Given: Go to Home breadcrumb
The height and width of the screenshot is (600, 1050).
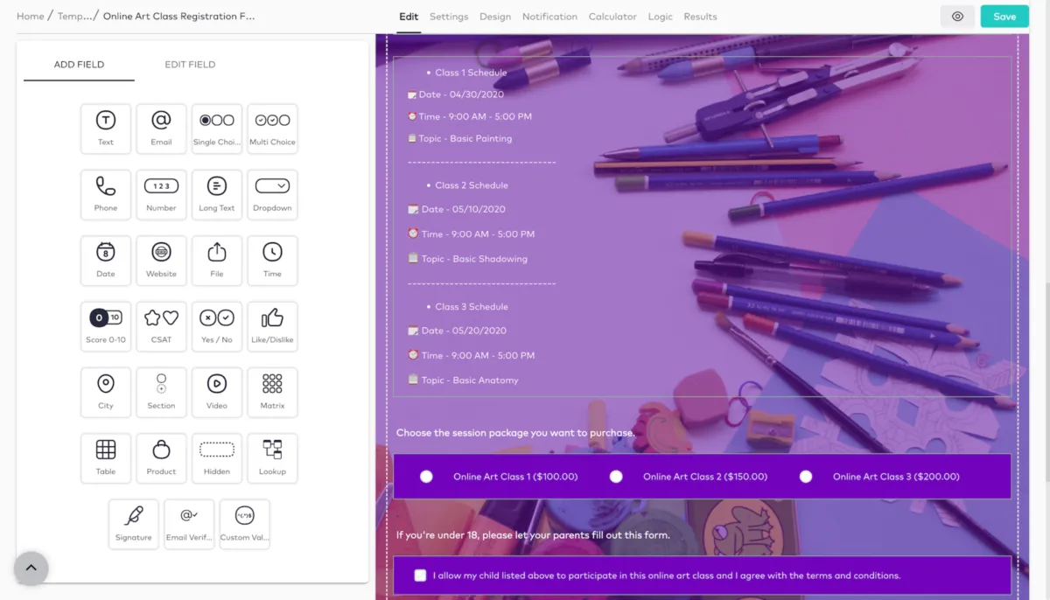Looking at the screenshot, I should click(x=31, y=17).
